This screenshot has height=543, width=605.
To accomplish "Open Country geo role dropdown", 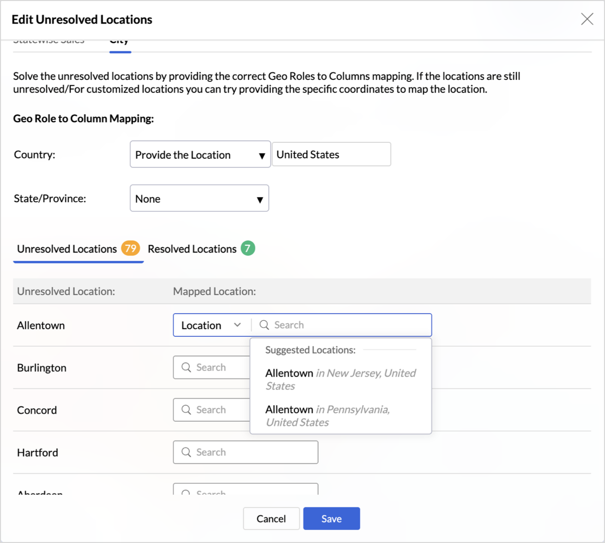I will click(x=200, y=155).
